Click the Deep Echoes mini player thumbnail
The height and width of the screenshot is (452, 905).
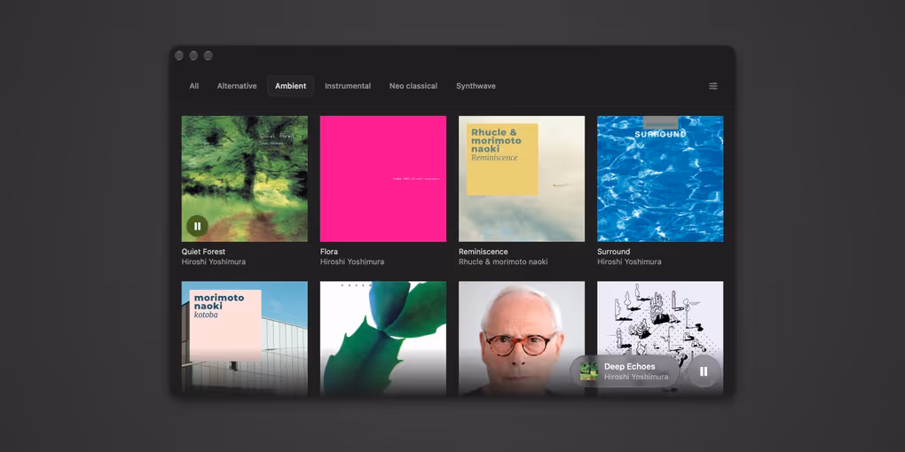click(x=589, y=371)
